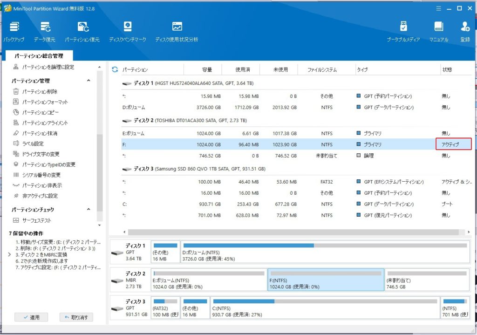Select ドライブ文字の変更 in the sidebar
The height and width of the screenshot is (335, 477).
(x=41, y=154)
